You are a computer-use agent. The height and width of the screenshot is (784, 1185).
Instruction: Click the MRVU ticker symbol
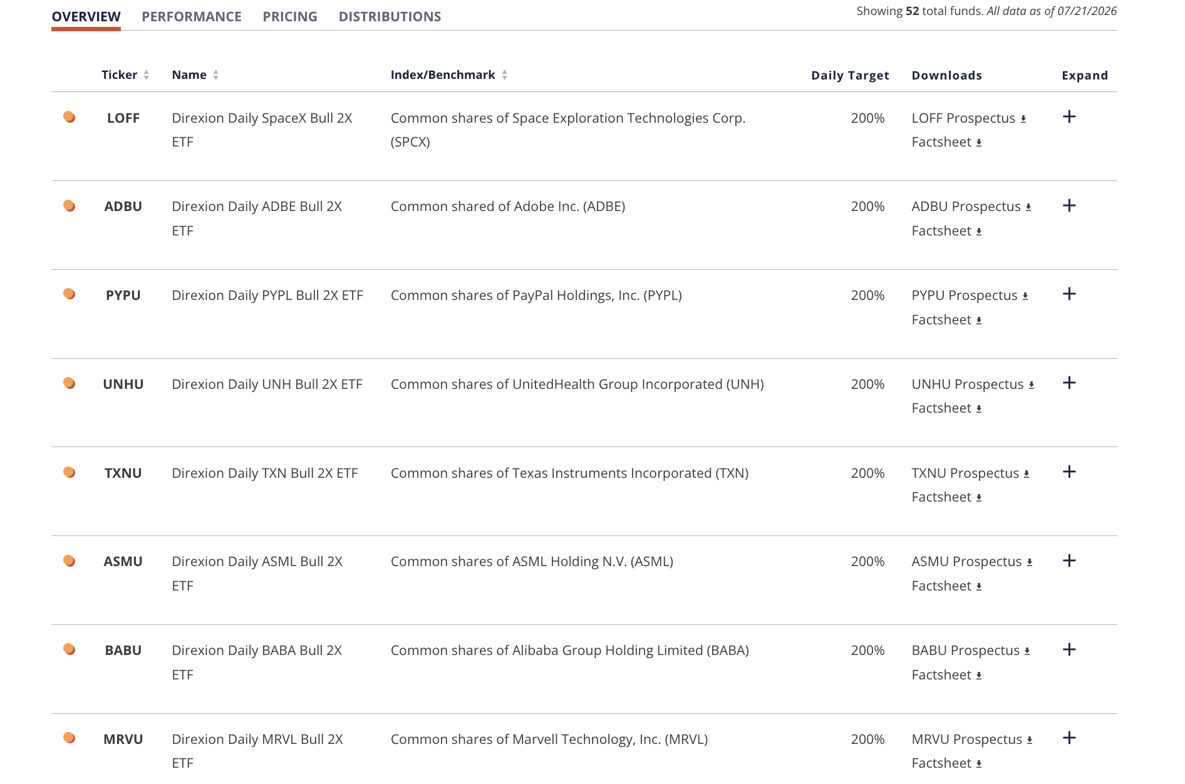(x=123, y=740)
